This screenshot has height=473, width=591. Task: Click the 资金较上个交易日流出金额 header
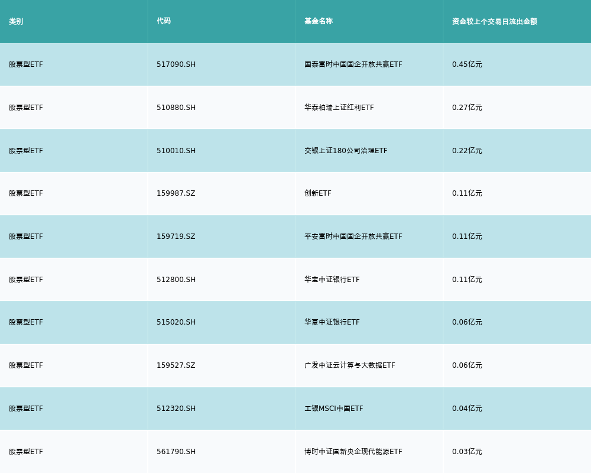[495, 21]
